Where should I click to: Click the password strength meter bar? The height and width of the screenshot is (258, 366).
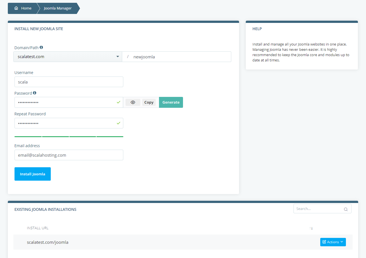coord(69,137)
